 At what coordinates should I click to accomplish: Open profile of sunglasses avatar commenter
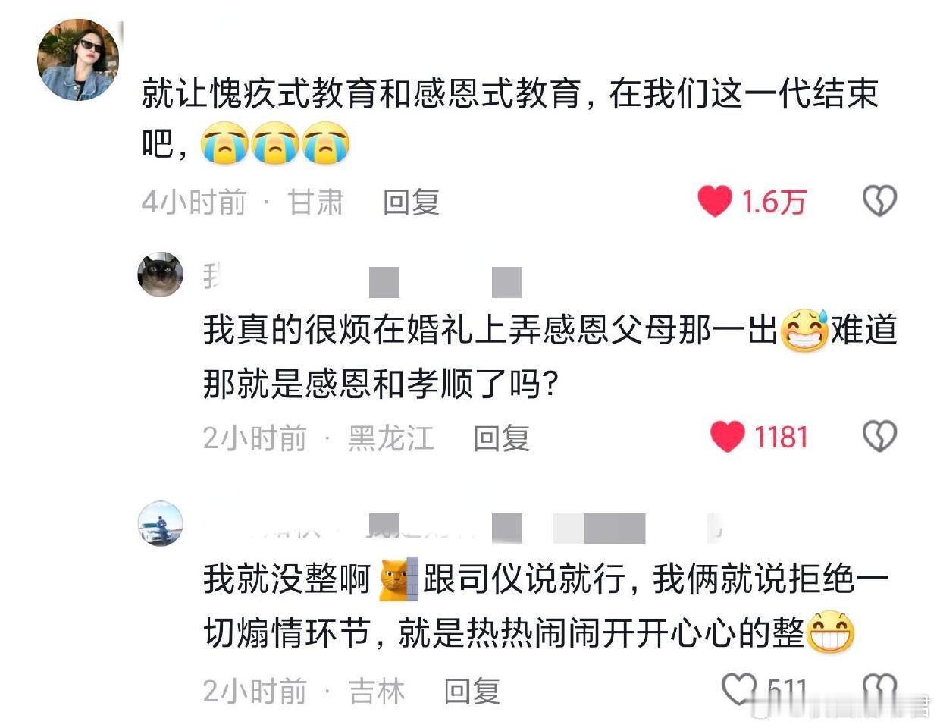click(x=78, y=59)
